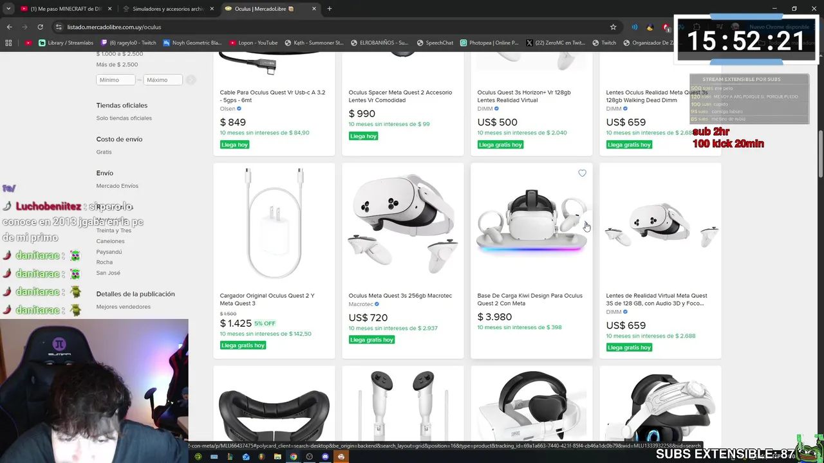824x463 pixels.
Task: Reload the MercadoLibre page
Action: (x=40, y=27)
